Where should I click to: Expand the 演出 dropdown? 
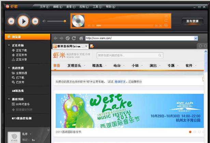[160, 66]
